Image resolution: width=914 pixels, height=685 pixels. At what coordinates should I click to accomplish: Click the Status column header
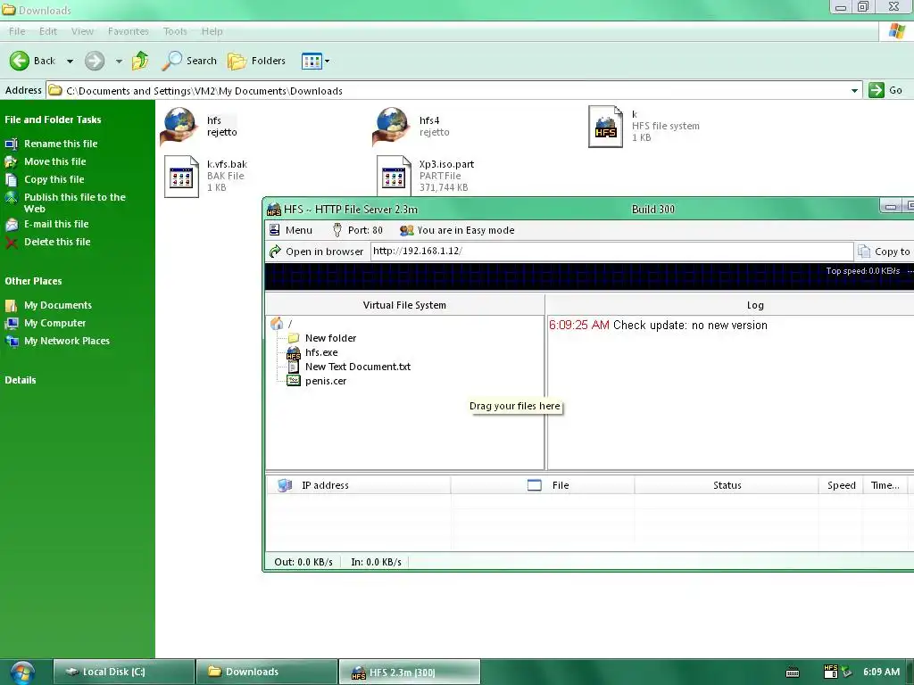coord(727,485)
